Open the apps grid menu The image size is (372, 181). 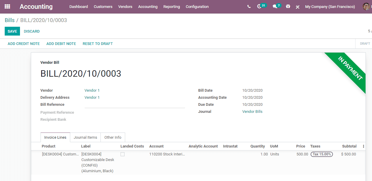point(7,6)
